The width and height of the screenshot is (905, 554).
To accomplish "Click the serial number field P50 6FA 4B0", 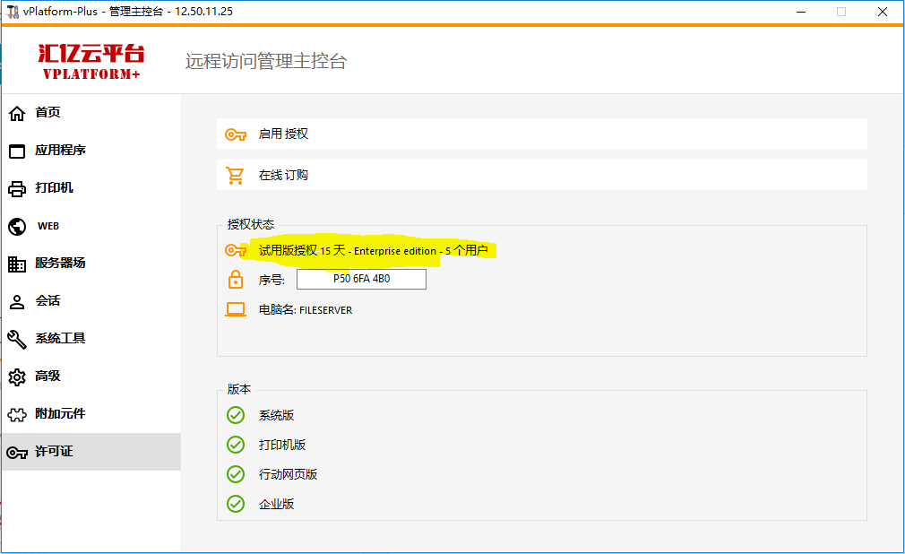I will click(361, 280).
